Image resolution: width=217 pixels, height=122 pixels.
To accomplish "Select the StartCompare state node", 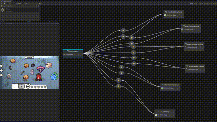I will pyautogui.click(x=73, y=53).
